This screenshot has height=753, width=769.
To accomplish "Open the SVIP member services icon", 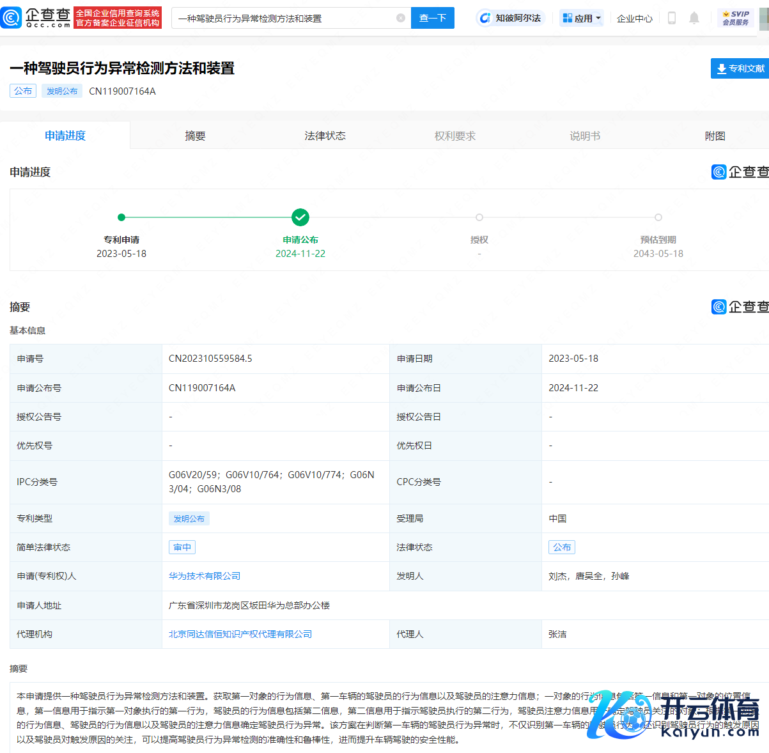I will 735,18.
